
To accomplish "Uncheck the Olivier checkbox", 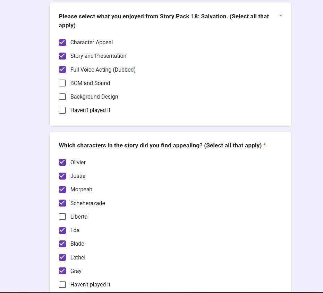I will [x=62, y=162].
